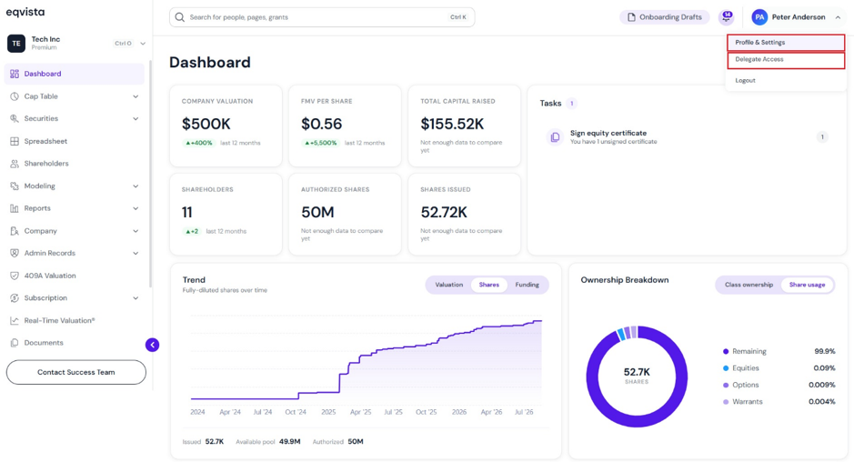Image resolution: width=854 pixels, height=462 pixels.
Task: Open Documents page link
Action: (x=44, y=343)
